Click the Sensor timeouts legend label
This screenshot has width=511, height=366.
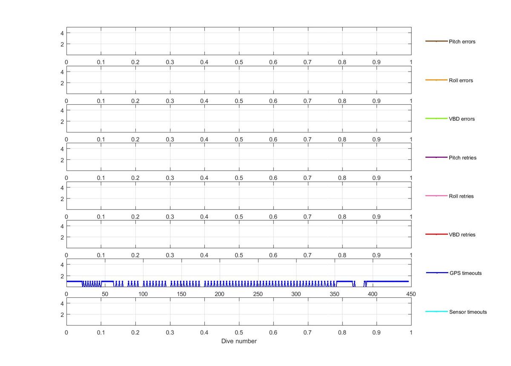coord(468,312)
